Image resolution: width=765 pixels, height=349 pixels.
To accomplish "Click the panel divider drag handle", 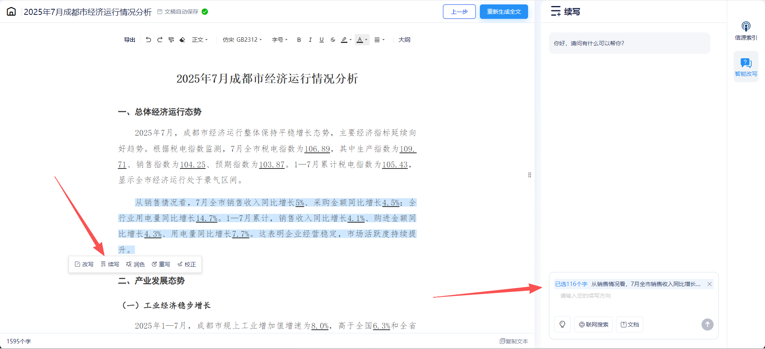I will click(530, 175).
